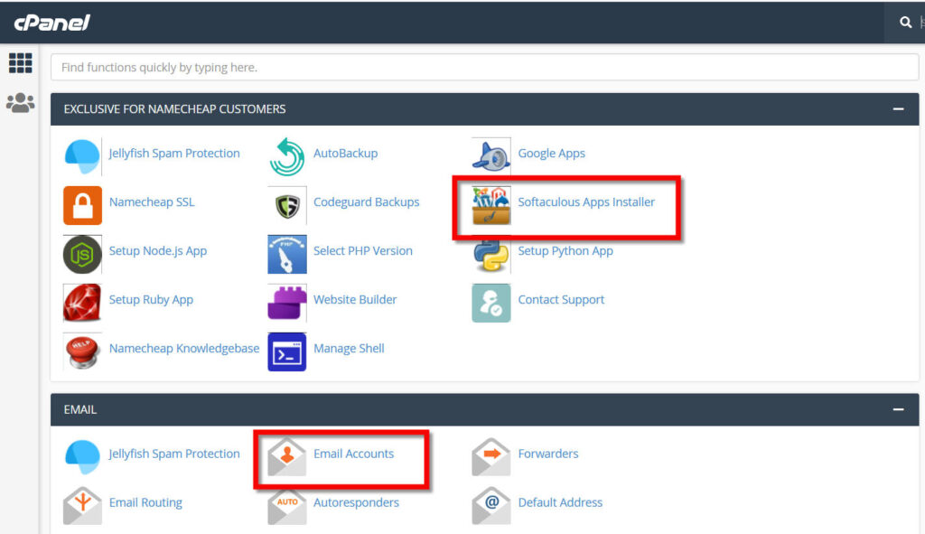The image size is (925, 534).
Task: Open the Contact Support link
Action: click(561, 300)
